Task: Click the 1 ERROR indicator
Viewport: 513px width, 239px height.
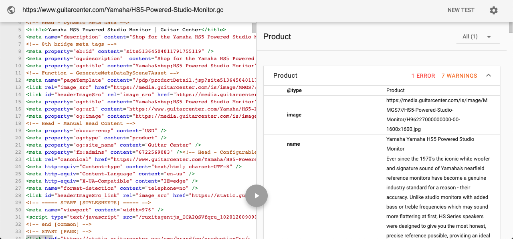Action: 423,76
